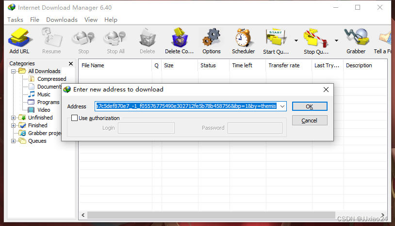Click the IDM title bar icon
Image resolution: width=395 pixels, height=226 pixels.
click(x=12, y=8)
